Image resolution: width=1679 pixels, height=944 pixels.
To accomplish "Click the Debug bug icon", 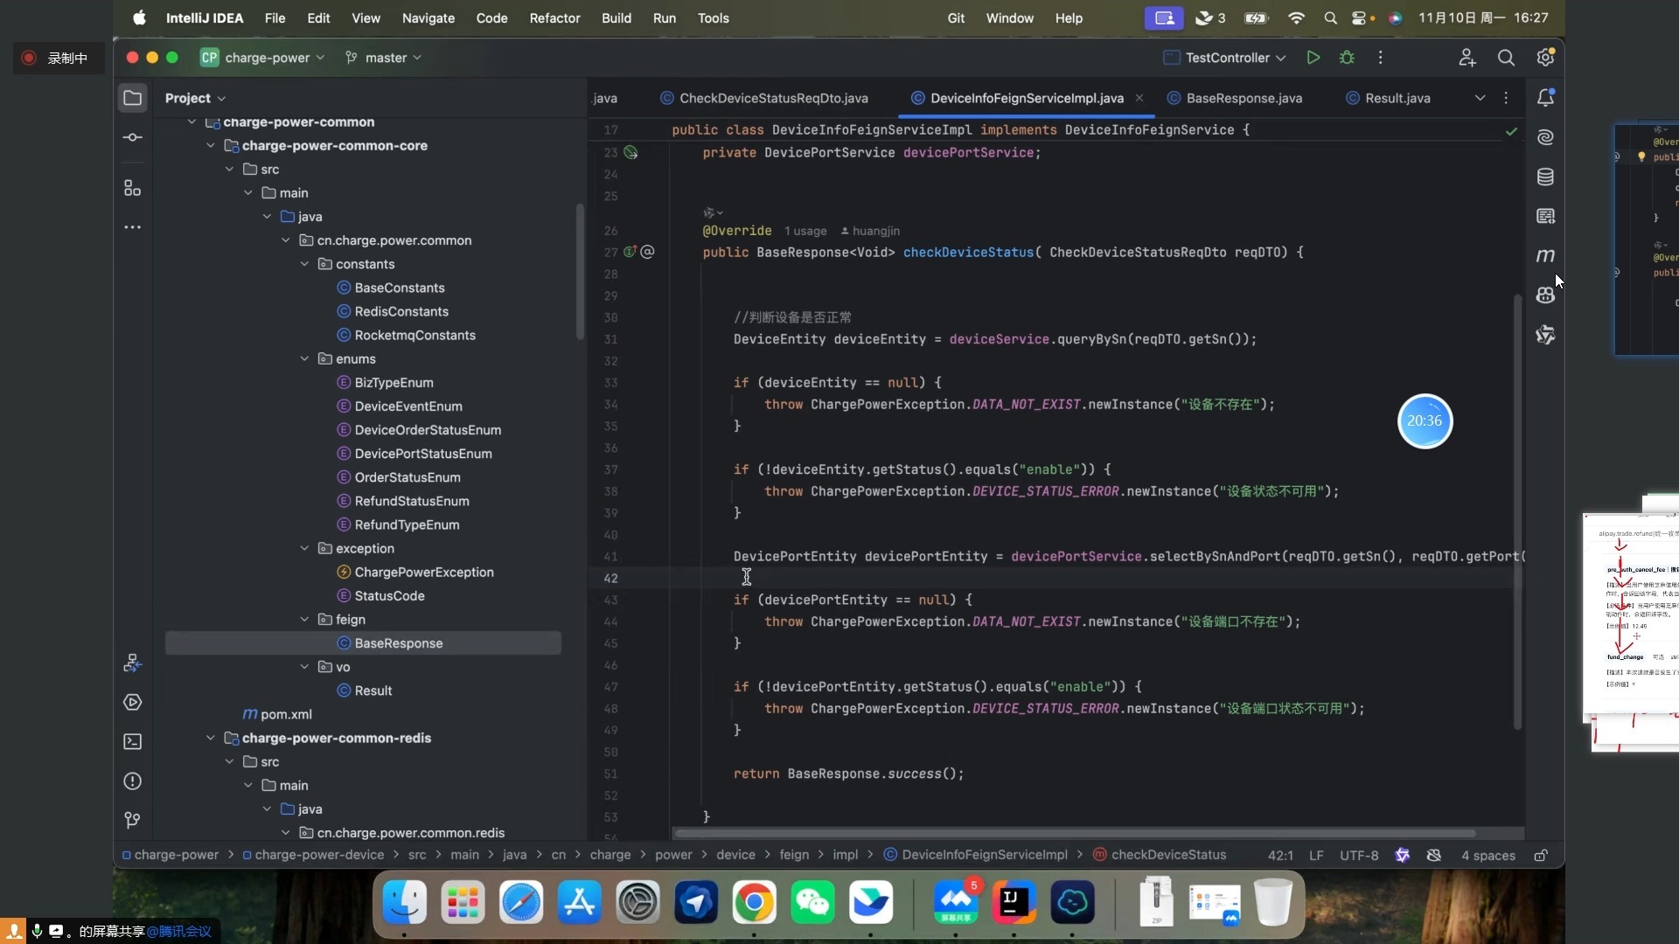I will point(1347,58).
